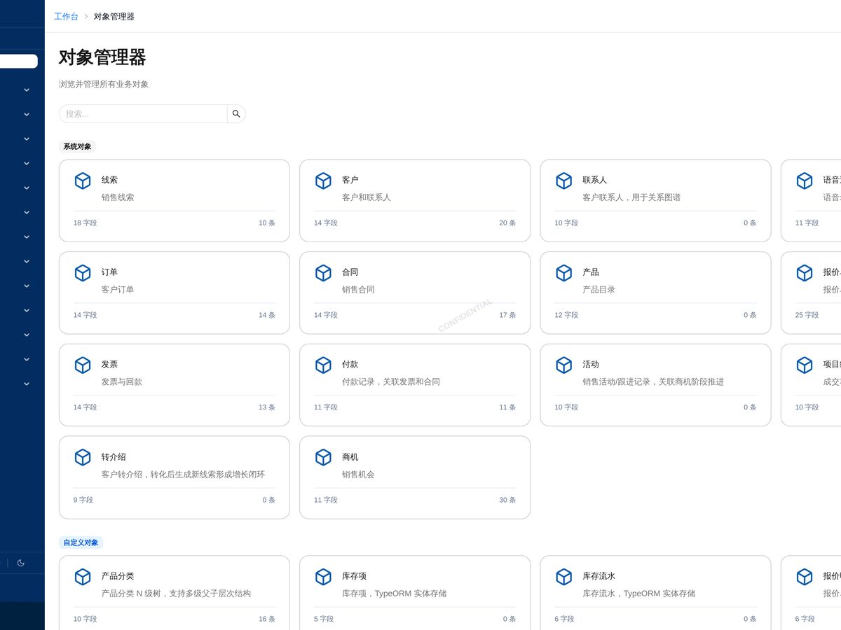Click description starting 销售活动/跟进记录
The height and width of the screenshot is (630, 841).
653,382
